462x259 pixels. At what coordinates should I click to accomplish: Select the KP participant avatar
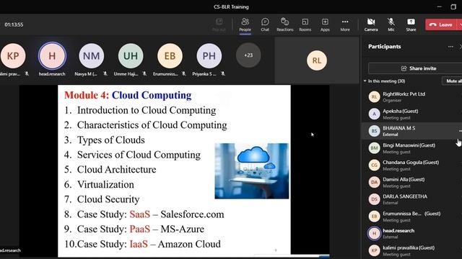pos(13,56)
